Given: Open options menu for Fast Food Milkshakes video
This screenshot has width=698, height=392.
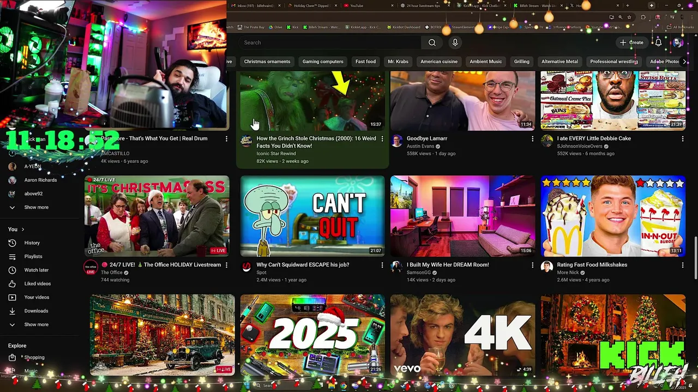Looking at the screenshot, I should pos(683,265).
